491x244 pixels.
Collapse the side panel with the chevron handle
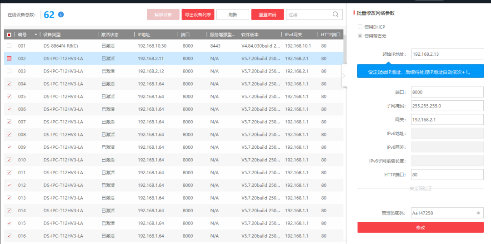click(344, 75)
